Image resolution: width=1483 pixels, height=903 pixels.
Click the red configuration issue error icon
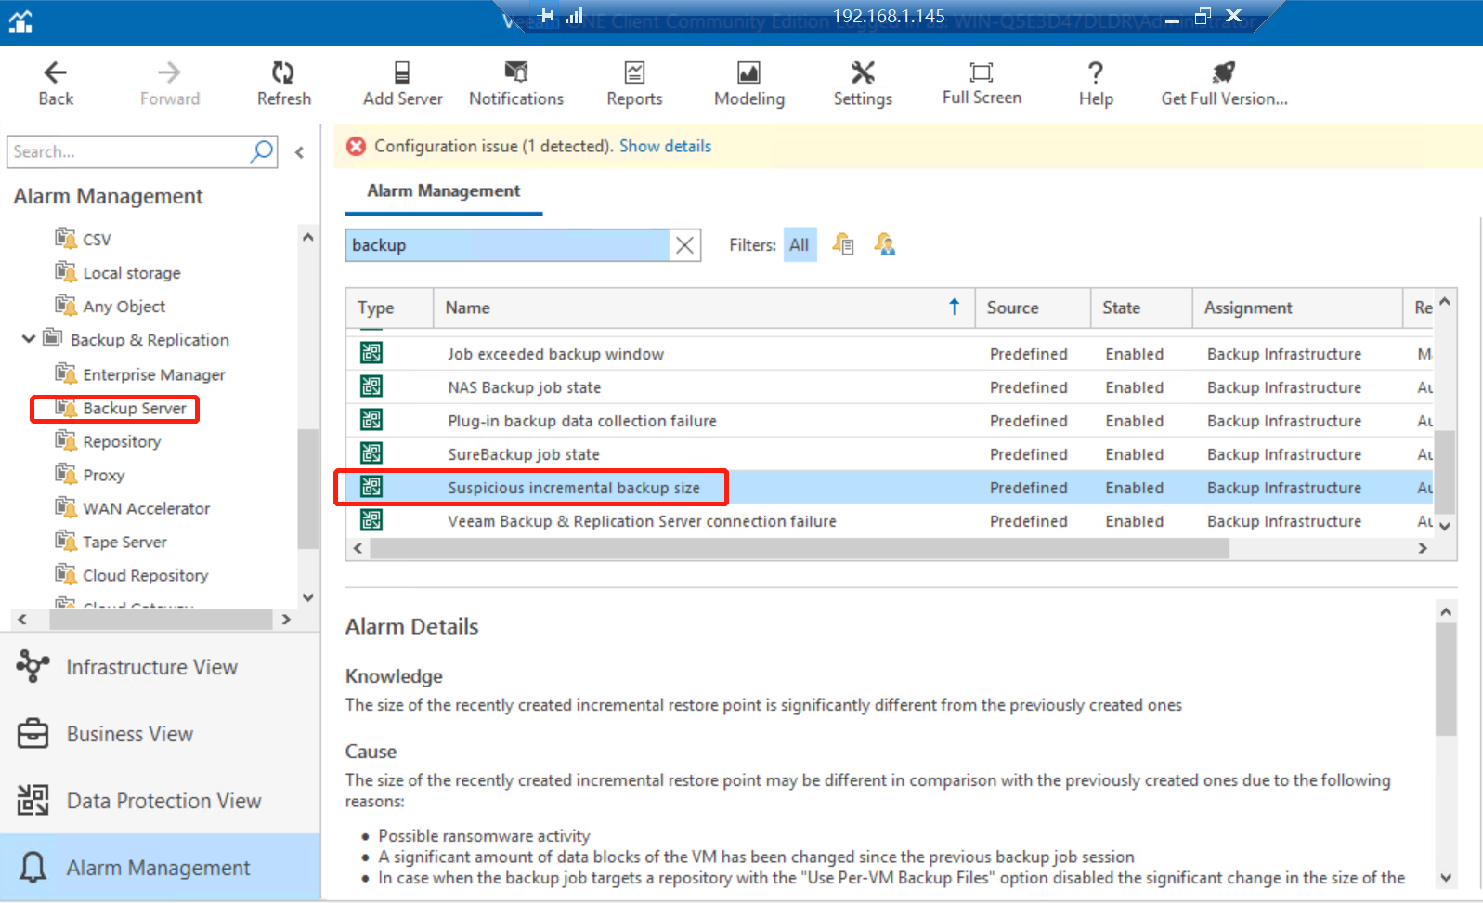click(356, 147)
